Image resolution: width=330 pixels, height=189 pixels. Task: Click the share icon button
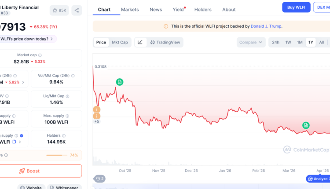pyautogui.click(x=77, y=10)
